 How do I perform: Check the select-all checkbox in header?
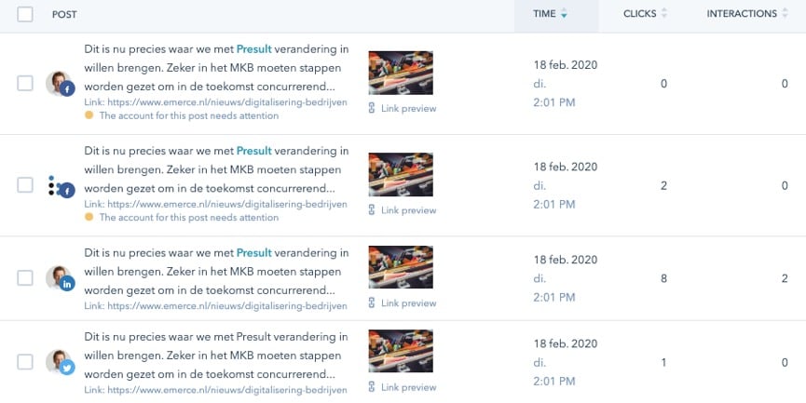click(25, 14)
